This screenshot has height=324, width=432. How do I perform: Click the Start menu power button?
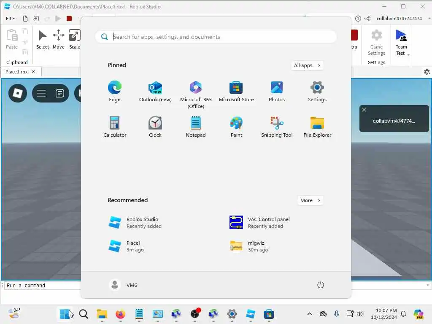click(321, 285)
